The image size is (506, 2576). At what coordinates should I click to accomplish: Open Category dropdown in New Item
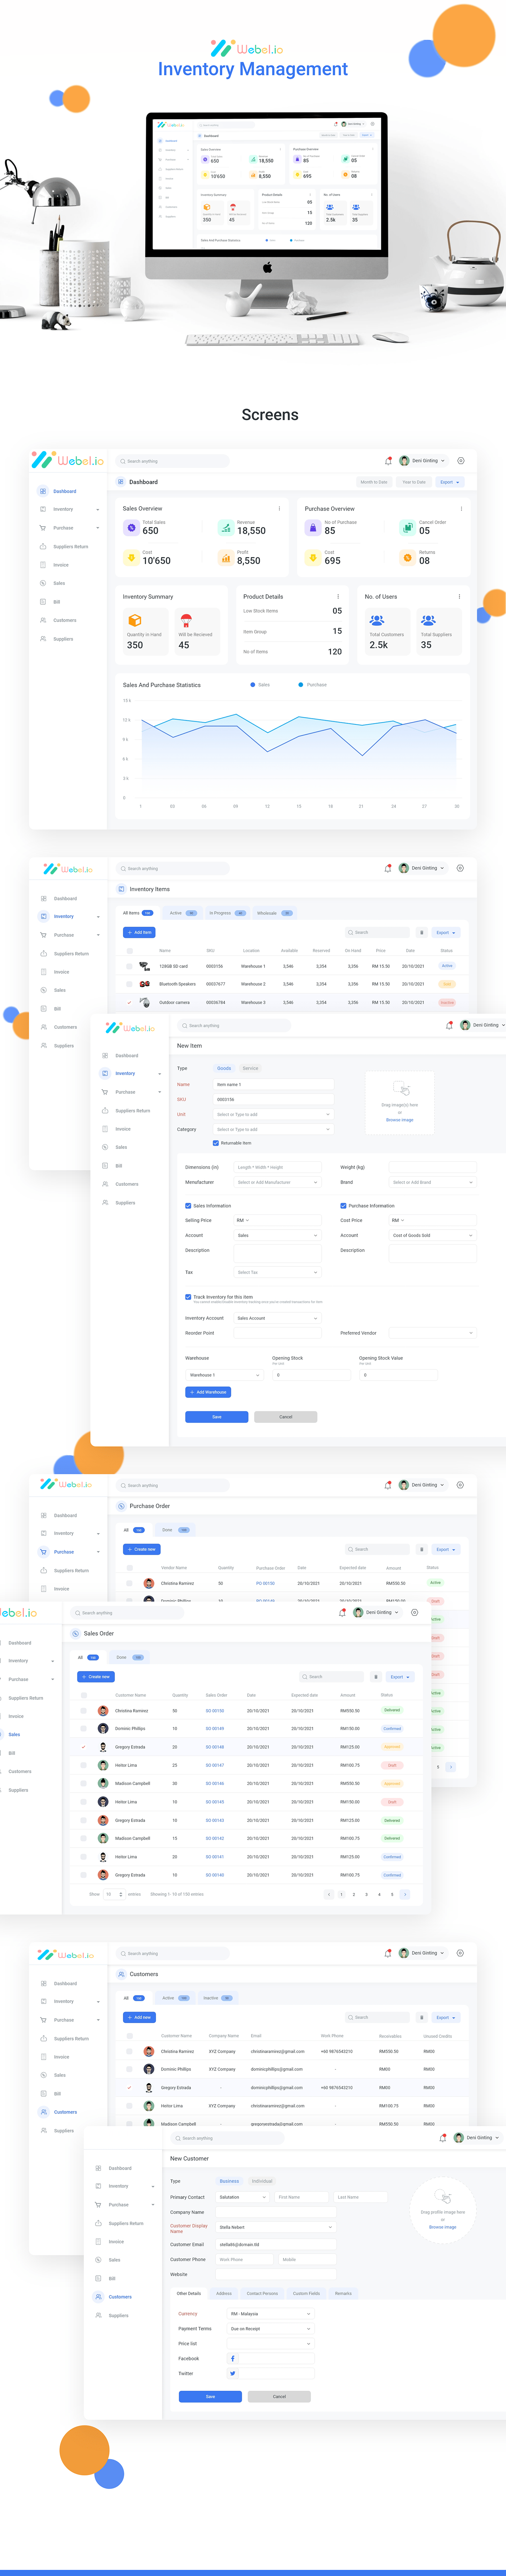[274, 1129]
